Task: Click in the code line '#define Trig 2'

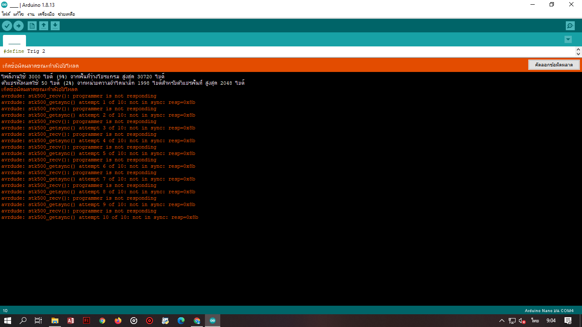Action: (24, 51)
